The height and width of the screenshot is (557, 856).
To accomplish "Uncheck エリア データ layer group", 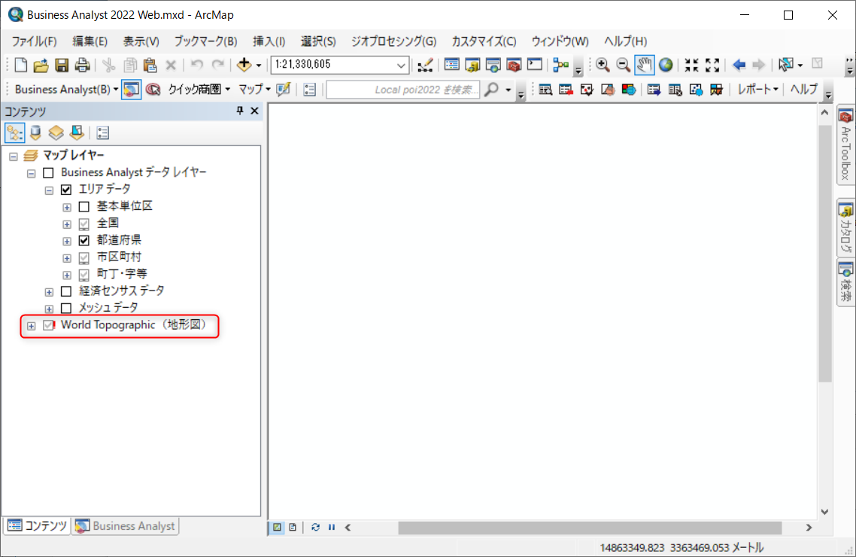I will pos(66,190).
